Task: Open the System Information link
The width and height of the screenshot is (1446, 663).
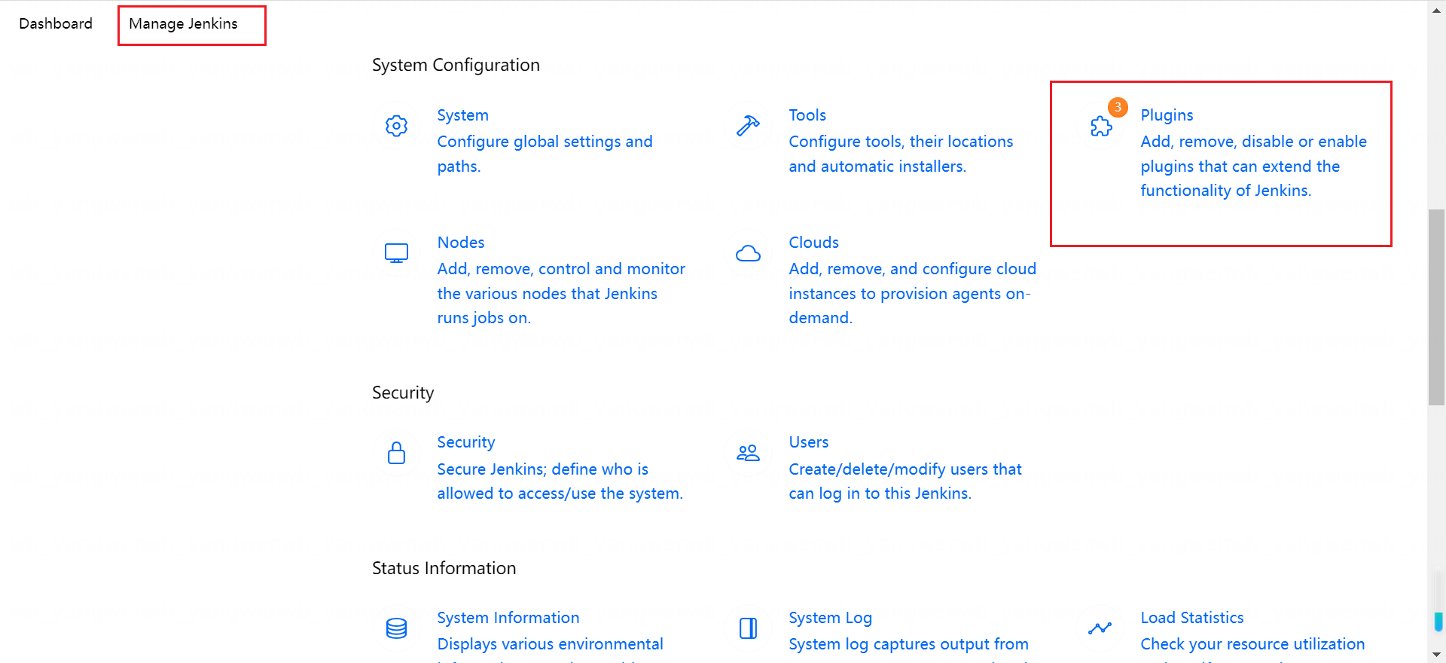Action: 508,618
